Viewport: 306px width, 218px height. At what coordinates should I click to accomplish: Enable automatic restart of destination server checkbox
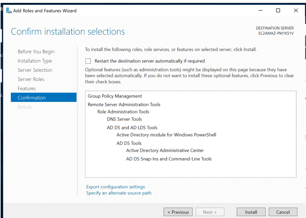(x=88, y=61)
